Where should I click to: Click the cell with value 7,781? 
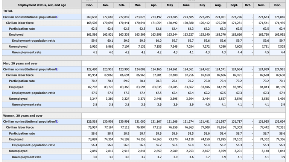pos(262,46)
